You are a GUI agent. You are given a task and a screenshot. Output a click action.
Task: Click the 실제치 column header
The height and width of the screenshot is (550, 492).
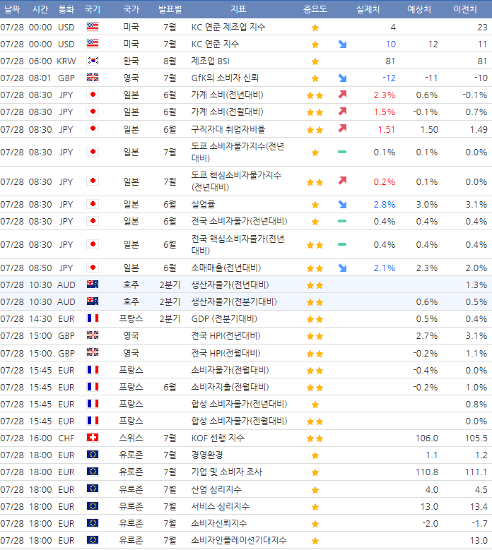[x=368, y=9]
